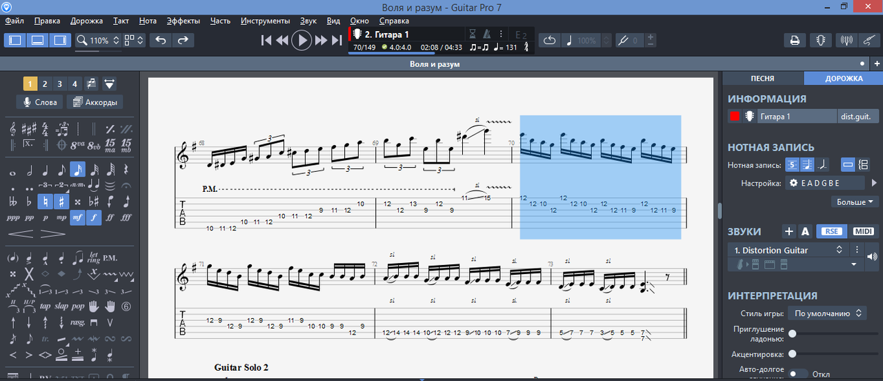Select voice 3 button
This screenshot has width=883, height=381.
coord(60,84)
